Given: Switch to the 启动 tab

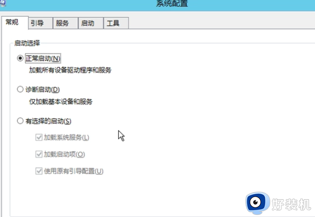Looking at the screenshot, I should pyautogui.click(x=90, y=23).
